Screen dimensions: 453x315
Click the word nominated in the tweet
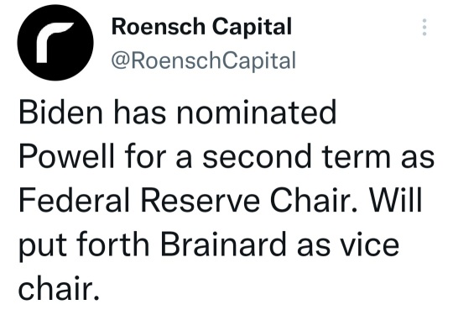256,113
